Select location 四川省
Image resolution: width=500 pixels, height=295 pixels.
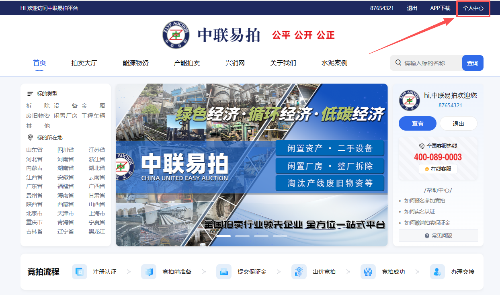(x=66, y=150)
